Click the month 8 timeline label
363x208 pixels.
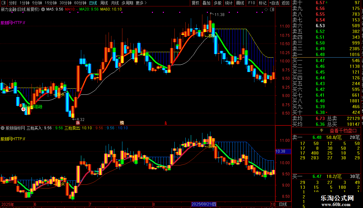coord(154,204)
